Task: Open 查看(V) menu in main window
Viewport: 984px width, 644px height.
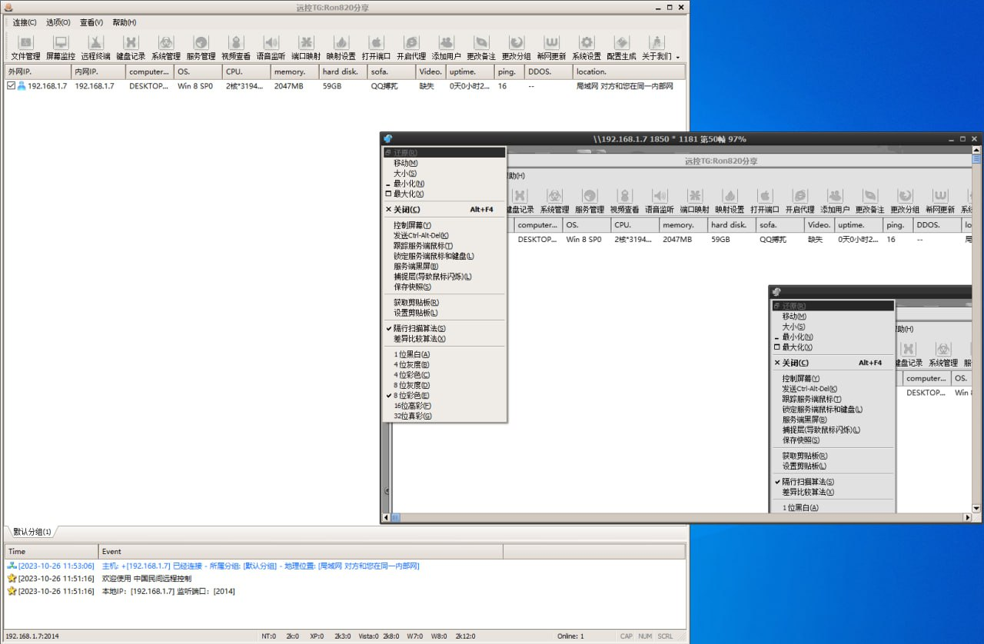Action: point(91,22)
